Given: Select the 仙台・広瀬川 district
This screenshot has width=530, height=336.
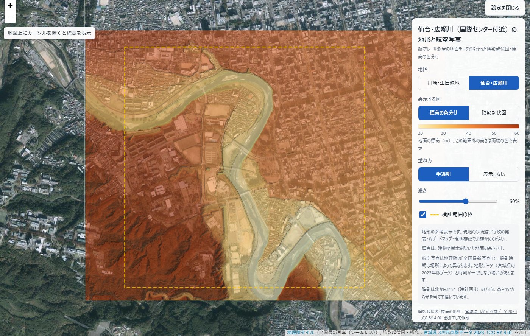Looking at the screenshot, I should point(494,83).
